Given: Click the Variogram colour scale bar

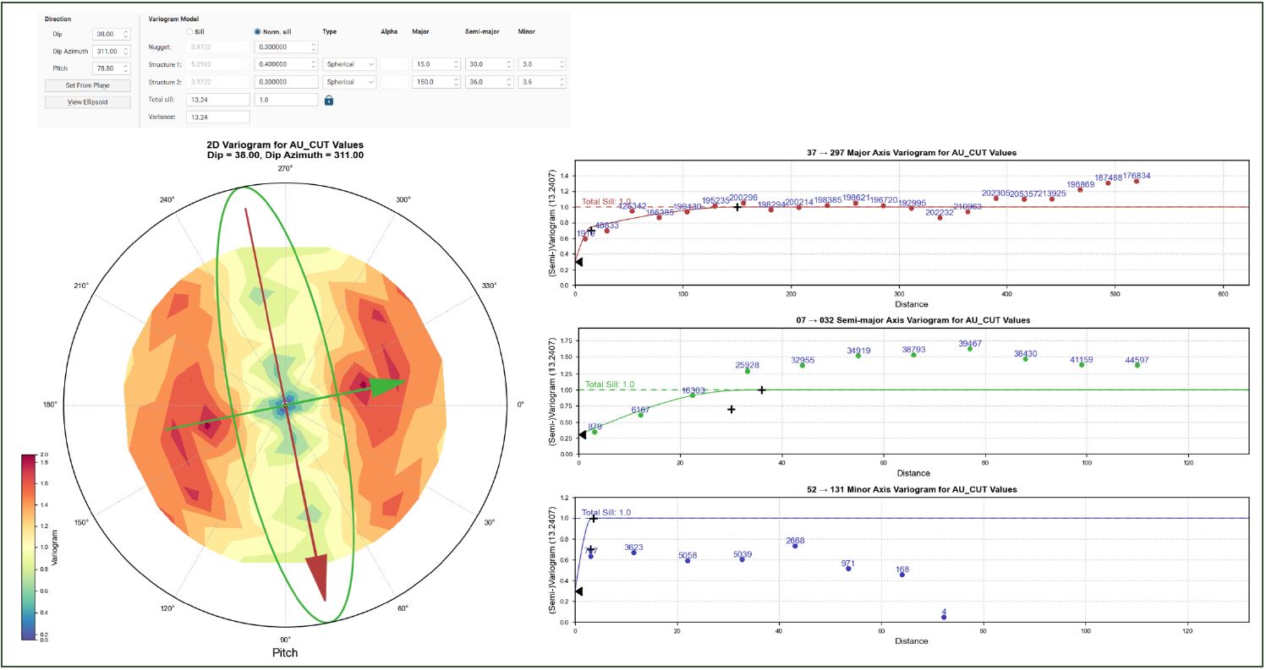Looking at the screenshot, I should 30,547.
